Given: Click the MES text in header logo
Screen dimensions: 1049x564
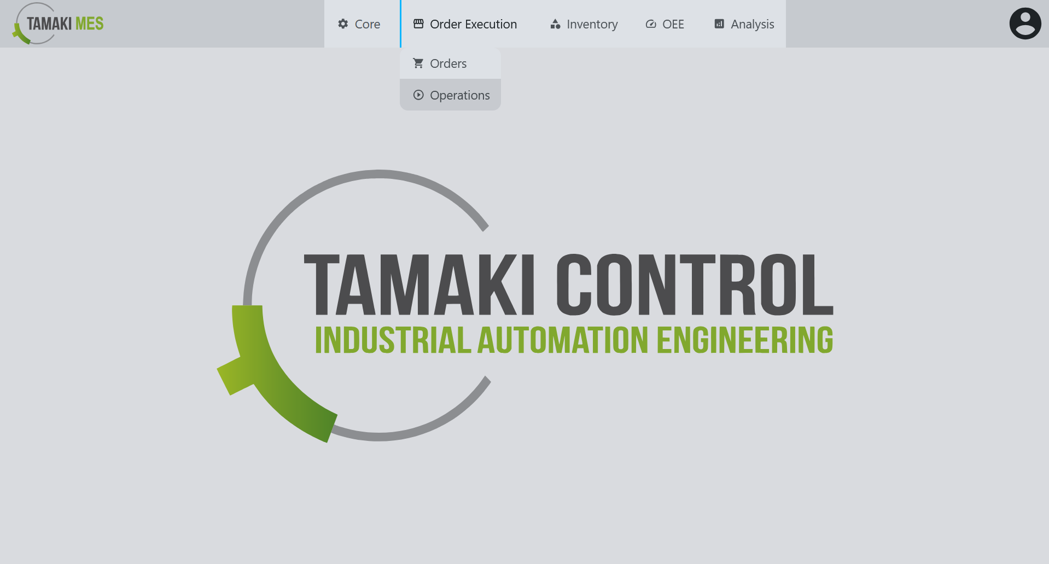Looking at the screenshot, I should [x=89, y=24].
